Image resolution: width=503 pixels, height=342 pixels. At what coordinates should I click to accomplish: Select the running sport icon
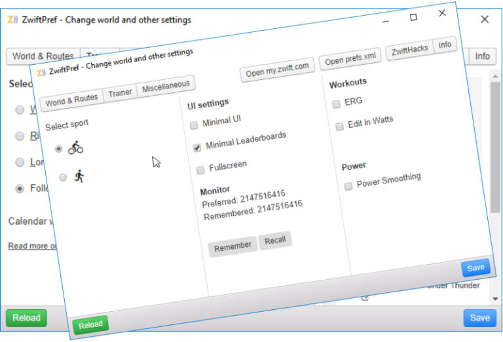click(79, 176)
